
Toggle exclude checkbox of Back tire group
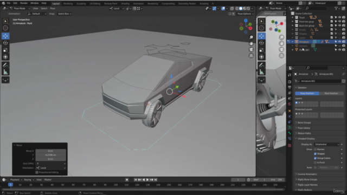coord(332,25)
